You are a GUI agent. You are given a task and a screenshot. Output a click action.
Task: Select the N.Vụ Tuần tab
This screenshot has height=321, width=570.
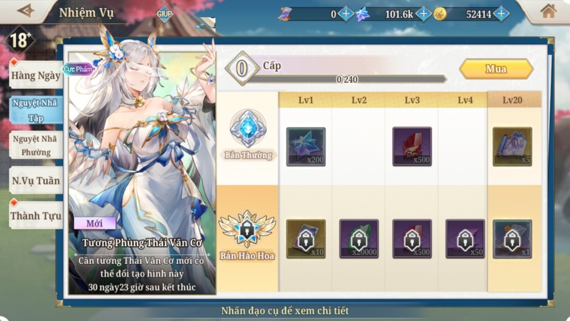pyautogui.click(x=35, y=180)
